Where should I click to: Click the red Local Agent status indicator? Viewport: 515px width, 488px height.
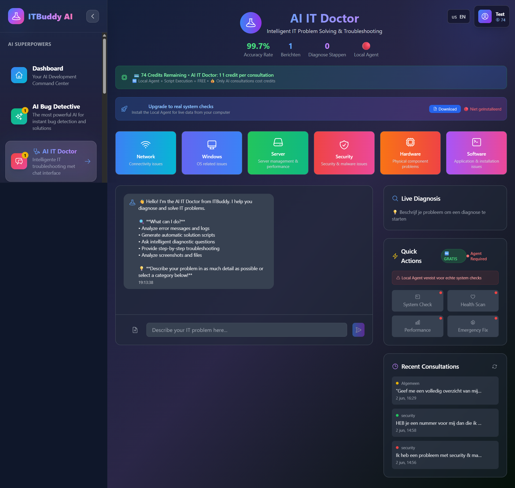tap(366, 46)
